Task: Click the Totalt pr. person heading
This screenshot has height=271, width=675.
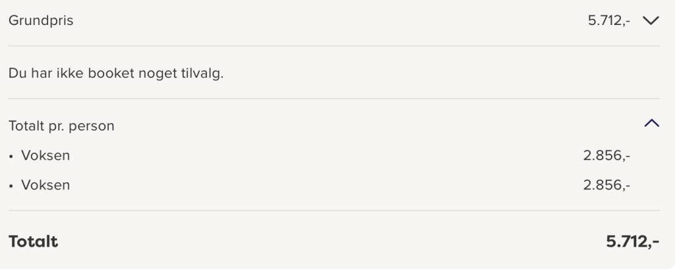Action: pos(61,126)
